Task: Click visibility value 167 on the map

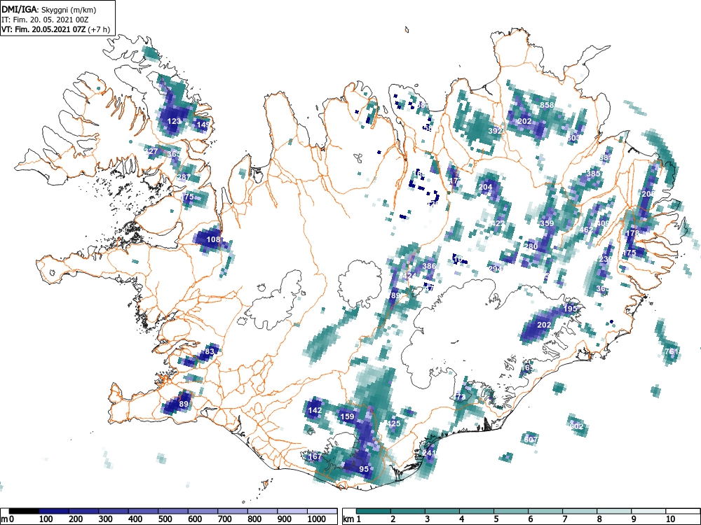Action: point(315,456)
